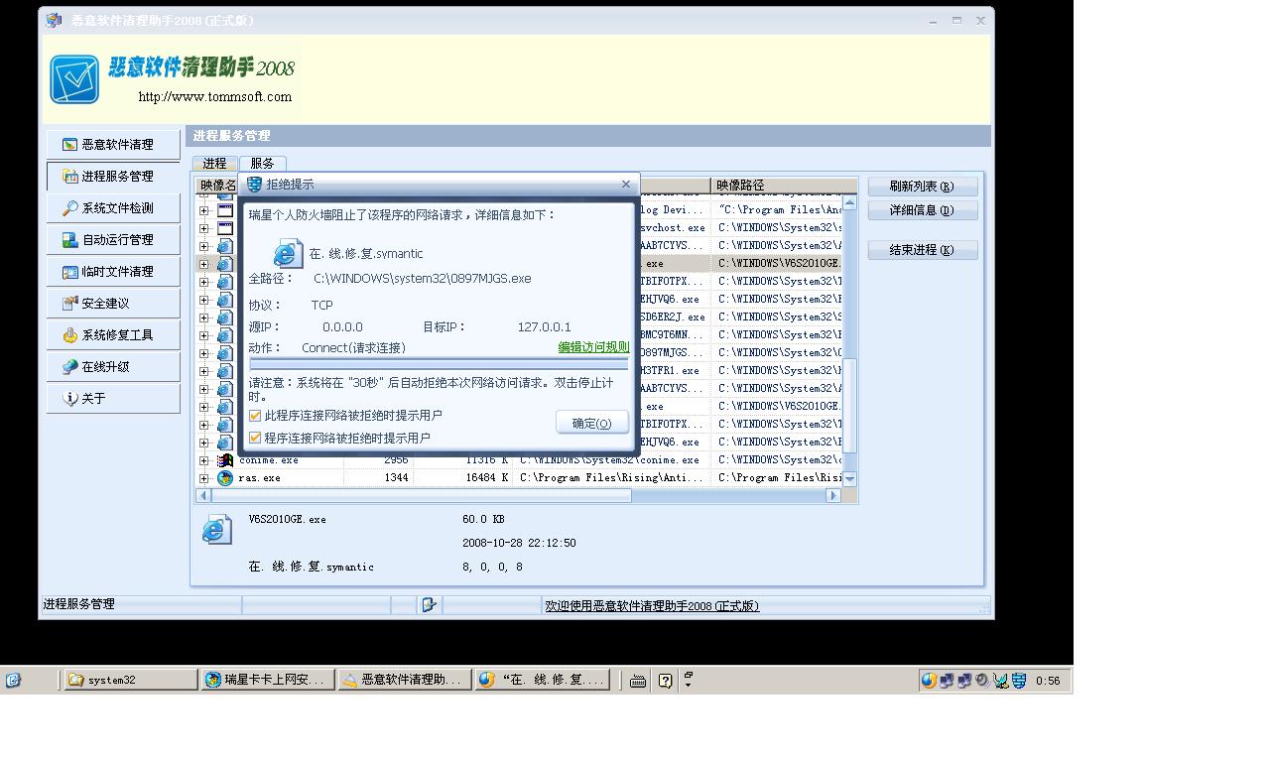
Task: Click the 欢迎使用恶意软件清理助手2008 status bar link
Action: [x=652, y=606]
